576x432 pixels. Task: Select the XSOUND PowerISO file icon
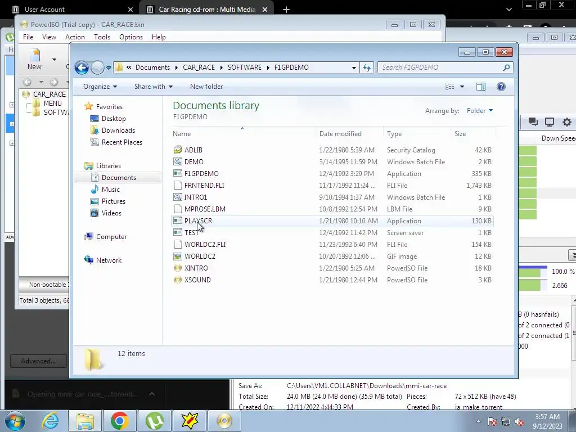[178, 280]
